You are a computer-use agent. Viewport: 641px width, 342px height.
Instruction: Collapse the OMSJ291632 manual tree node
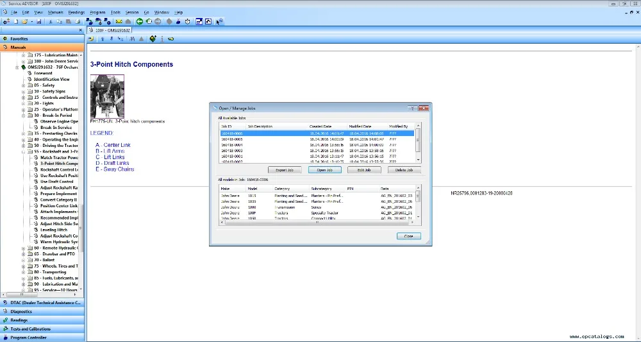click(x=17, y=67)
